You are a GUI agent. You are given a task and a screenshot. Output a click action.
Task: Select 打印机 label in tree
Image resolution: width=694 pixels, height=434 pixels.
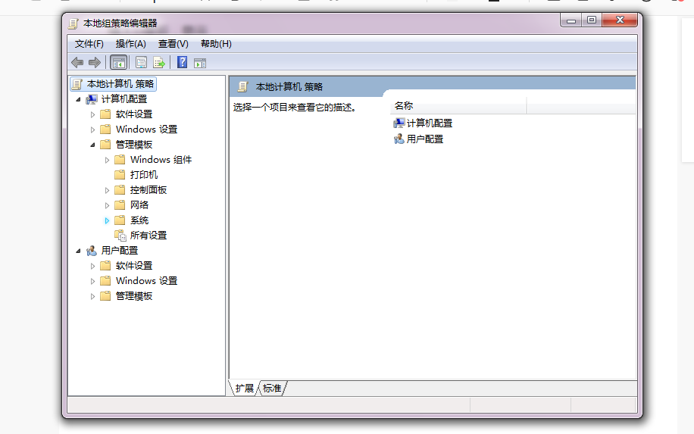pos(144,175)
